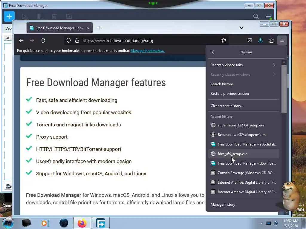The height and width of the screenshot is (229, 306).
Task: Click the History panel scroll-up arrow
Action: pos(284,63)
